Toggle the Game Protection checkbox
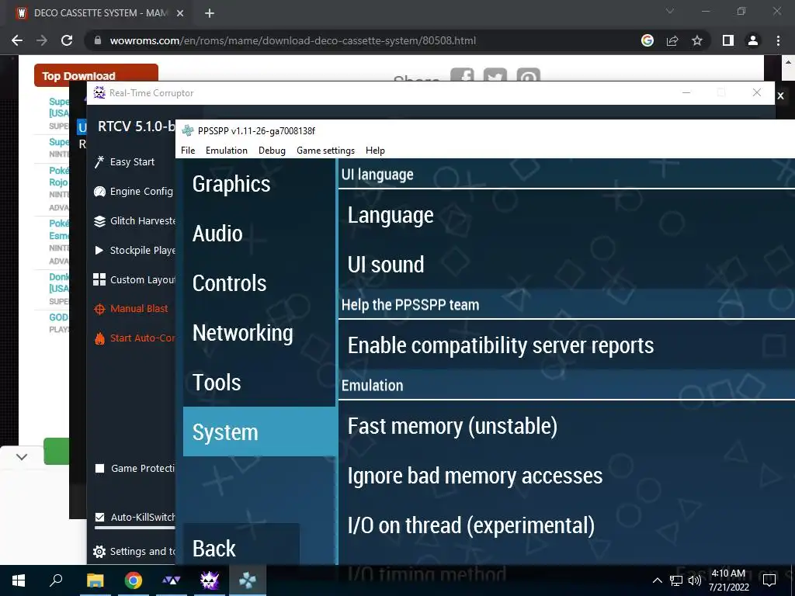Image resolution: width=795 pixels, height=596 pixels. point(100,468)
